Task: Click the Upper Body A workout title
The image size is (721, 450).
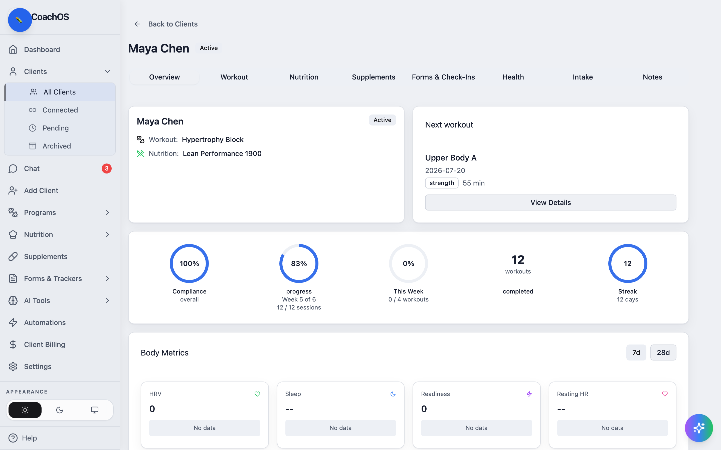Action: 450,158
